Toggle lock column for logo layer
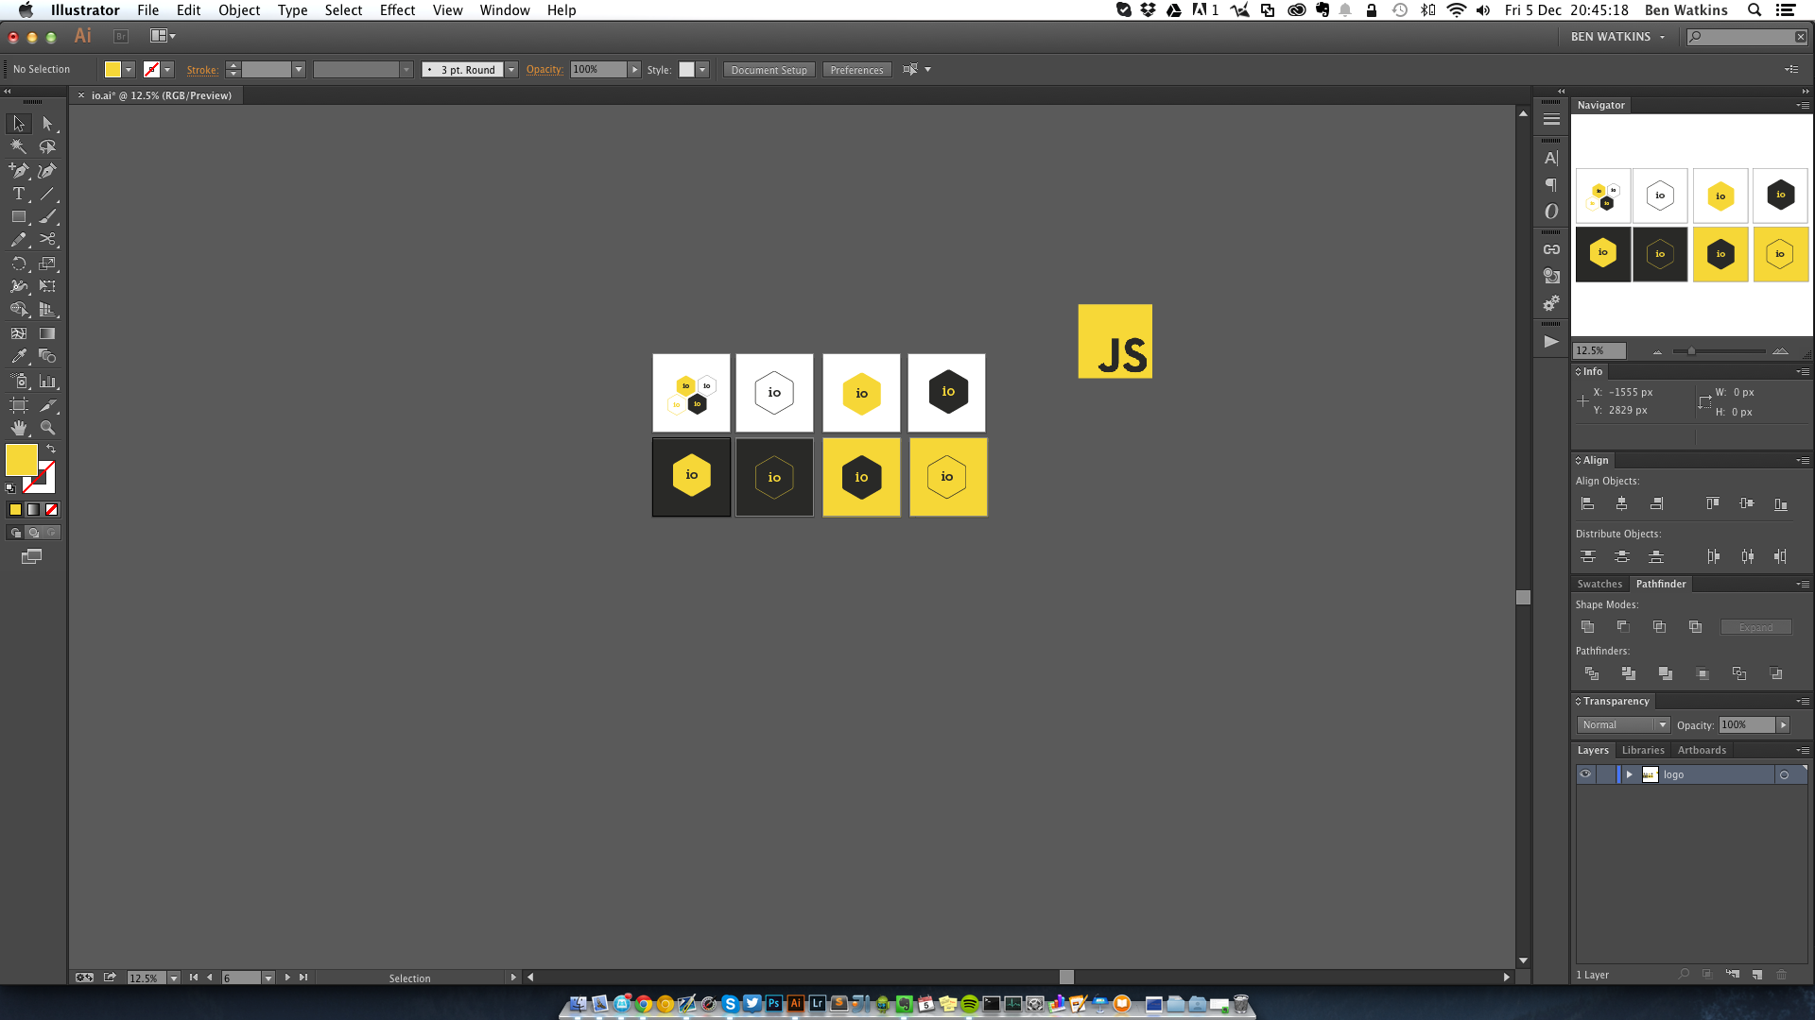1815x1020 pixels. [x=1606, y=774]
